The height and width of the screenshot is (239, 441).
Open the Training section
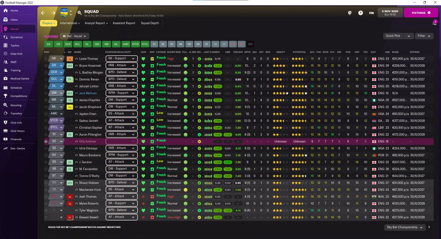pyautogui.click(x=18, y=70)
